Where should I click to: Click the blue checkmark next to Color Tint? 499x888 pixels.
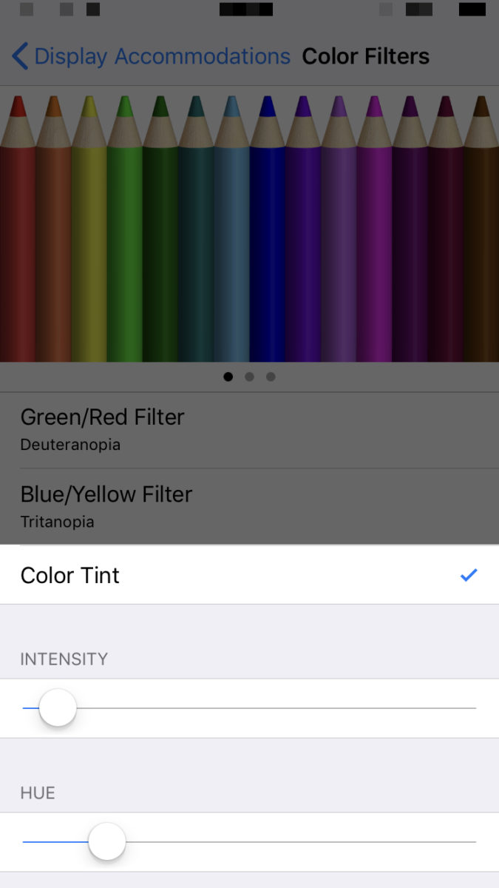tap(468, 575)
